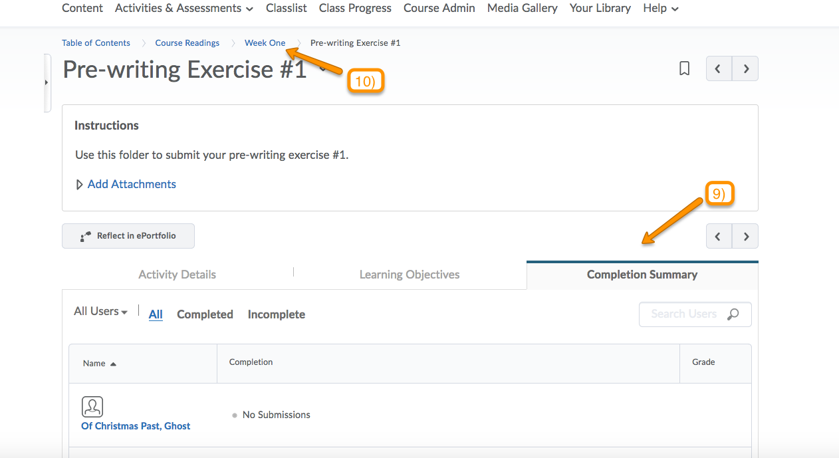Expand the Add Attachments section
This screenshot has height=458, width=839.
tap(131, 183)
